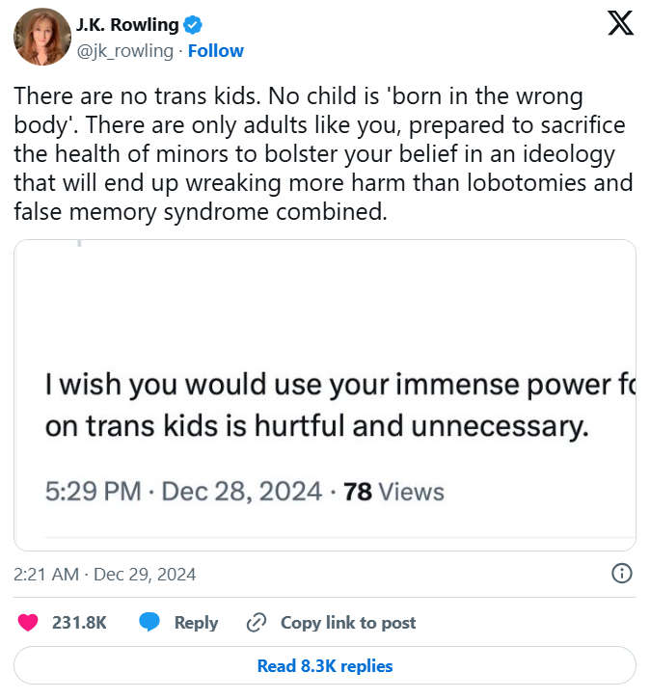The height and width of the screenshot is (699, 650).
Task: Open the Twitter for Websites info icon
Action: pyautogui.click(x=622, y=574)
